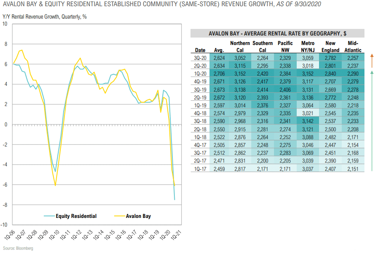Click the 3,018 Metro NY/NJ cell for 2Q-20

307,66
